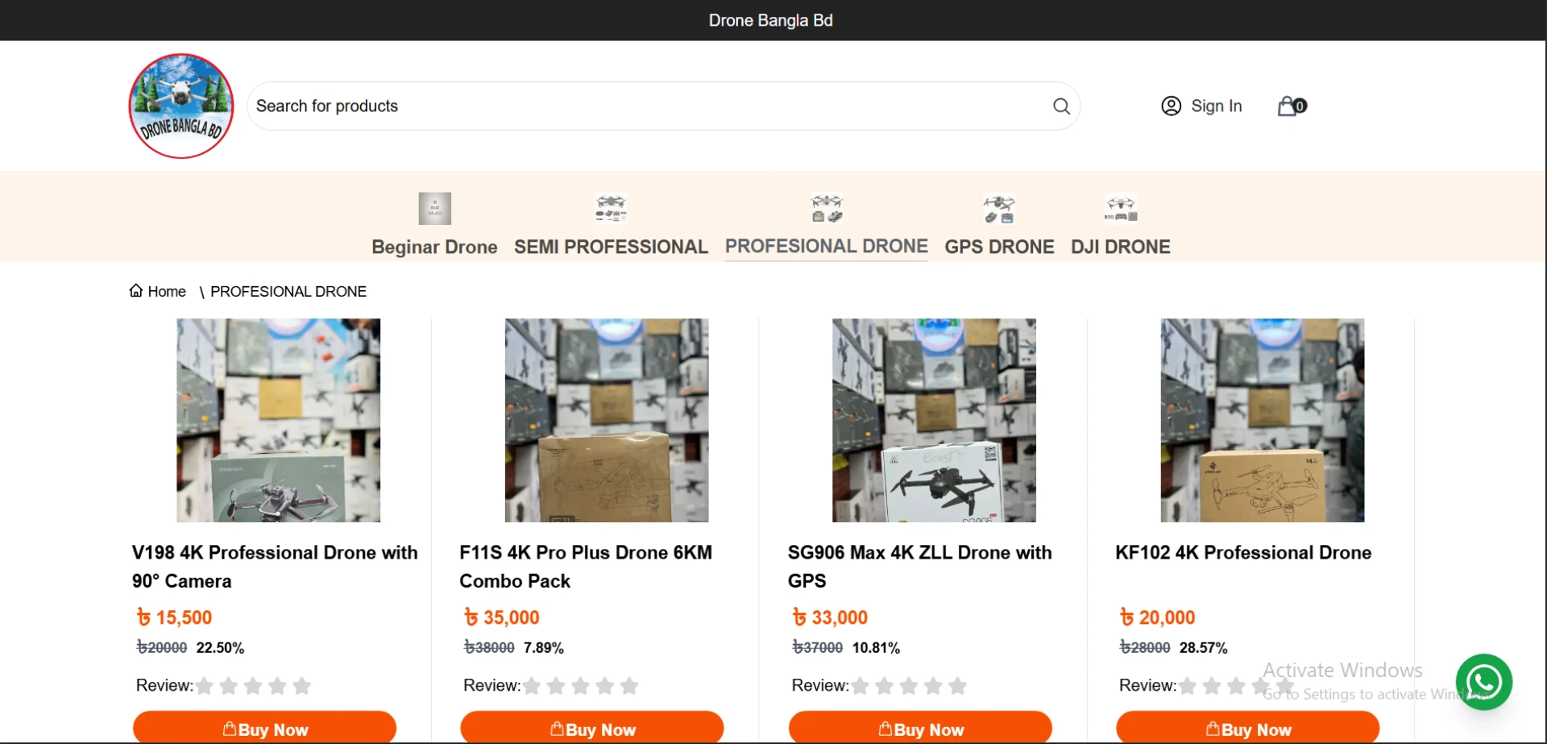The image size is (1547, 744).
Task: Open the KF102 4K Professional Drone title
Action: coord(1243,552)
